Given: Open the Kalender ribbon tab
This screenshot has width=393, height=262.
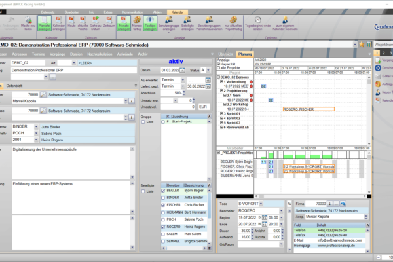Looking at the screenshot, I should [178, 12].
